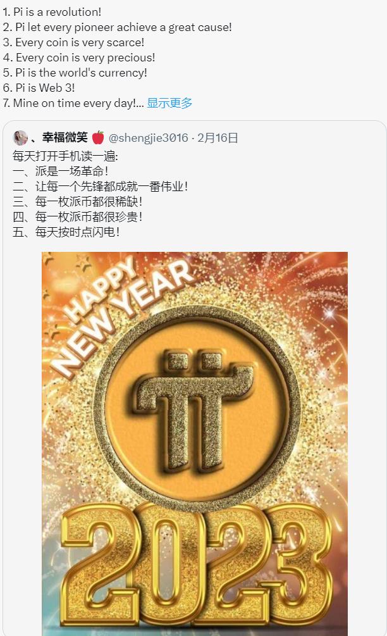Click the 显示更多 show more link
The width and height of the screenshot is (387, 636).
[x=169, y=103]
